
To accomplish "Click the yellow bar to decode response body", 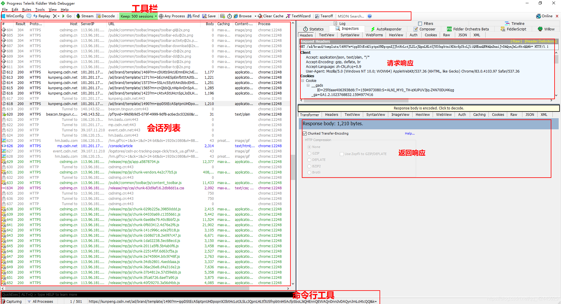I will click(x=429, y=108).
